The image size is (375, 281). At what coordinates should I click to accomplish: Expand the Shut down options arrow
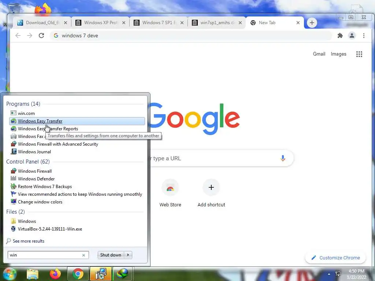coord(128,255)
